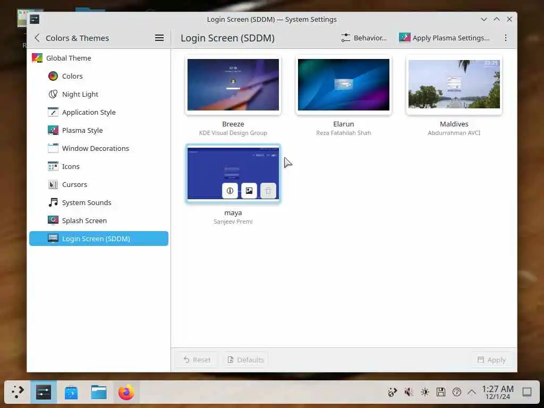This screenshot has height=408, width=544.
Task: Open the clock showing 1:27 AM
Action: (x=497, y=393)
